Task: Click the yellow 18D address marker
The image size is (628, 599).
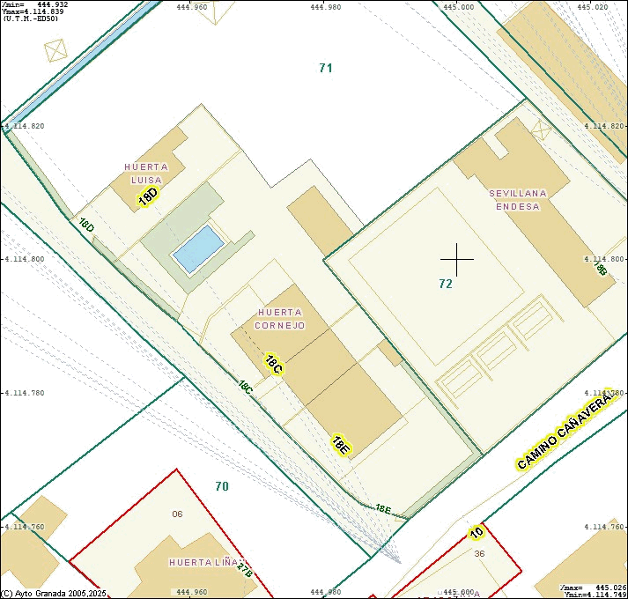Action: tap(148, 196)
